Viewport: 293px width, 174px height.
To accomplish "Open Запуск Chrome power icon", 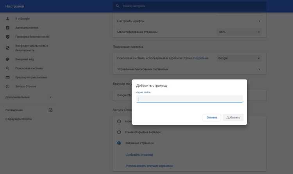I will coord(8,86).
